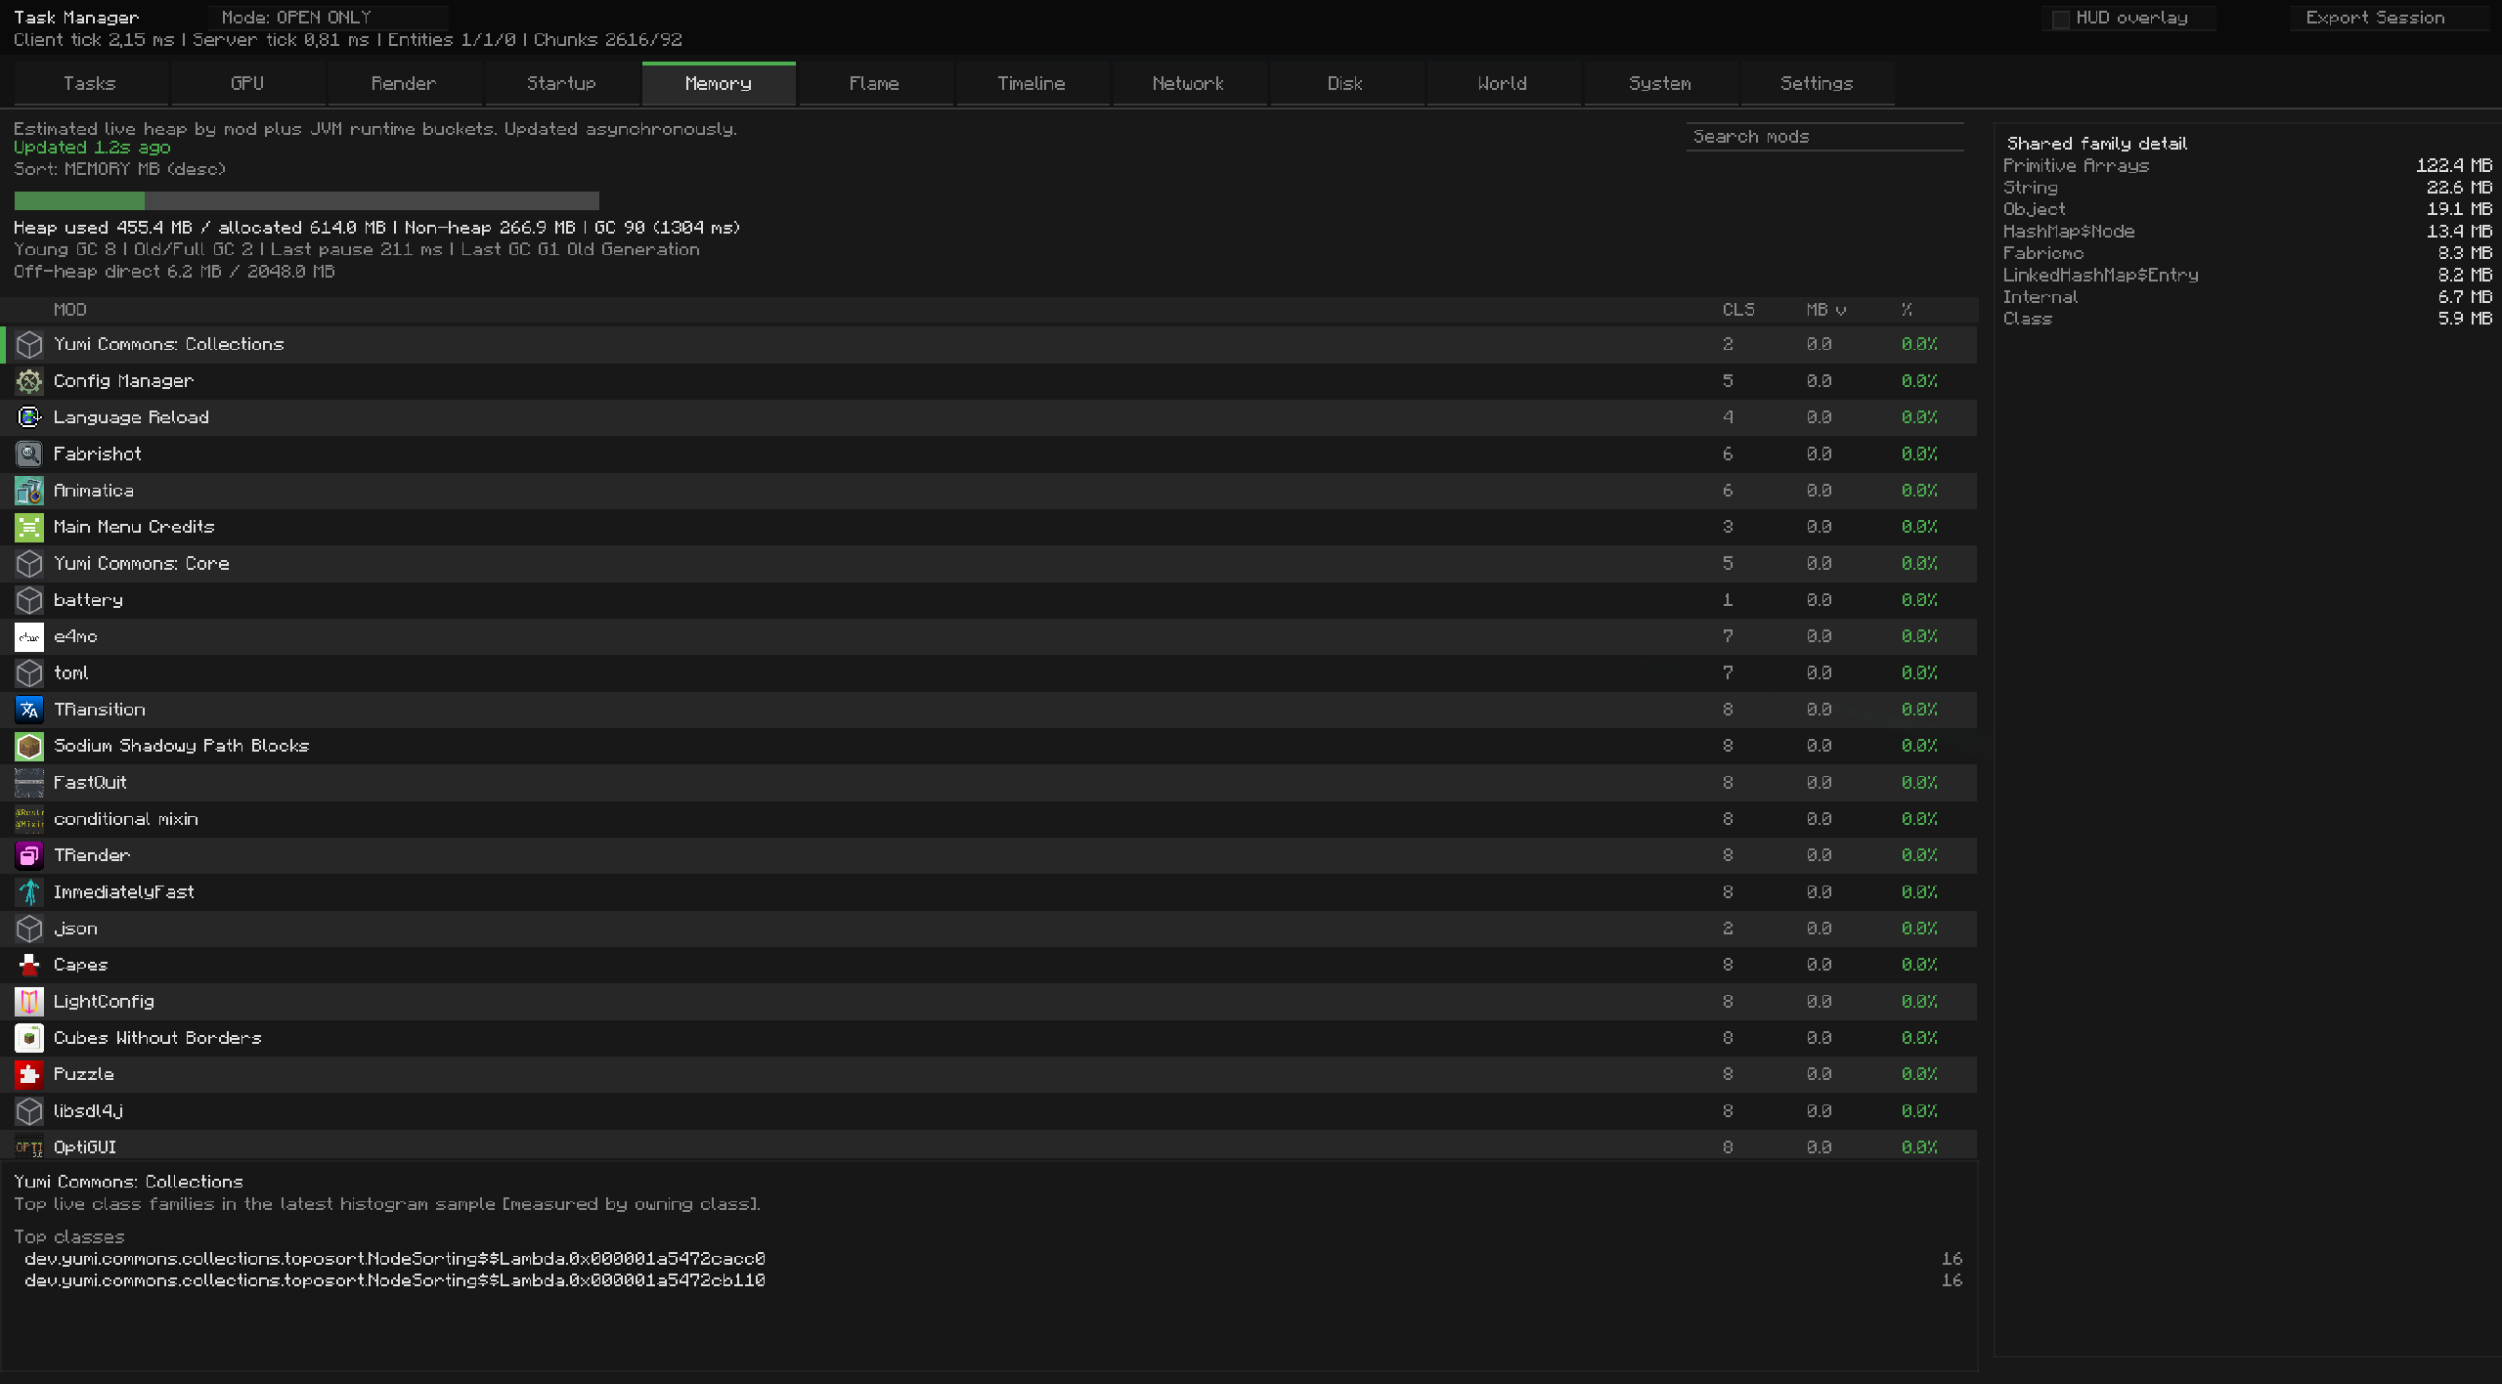Image resolution: width=2502 pixels, height=1384 pixels.
Task: Click the toml cube icon
Action: [x=29, y=672]
